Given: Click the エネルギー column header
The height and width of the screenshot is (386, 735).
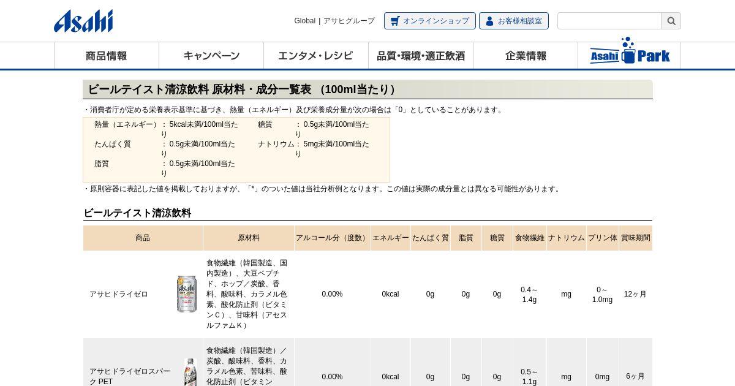Looking at the screenshot, I should coord(391,238).
